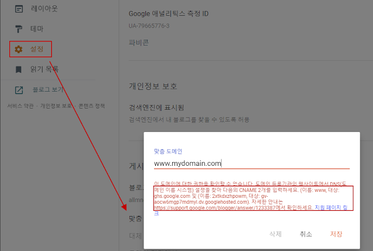Click the 취소 button in dialog

(306, 234)
